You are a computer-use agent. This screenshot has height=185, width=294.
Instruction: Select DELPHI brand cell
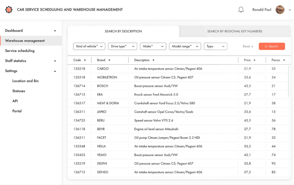coord(102,163)
